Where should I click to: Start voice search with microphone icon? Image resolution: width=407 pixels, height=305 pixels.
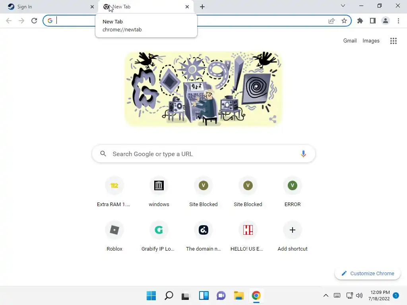click(x=303, y=154)
